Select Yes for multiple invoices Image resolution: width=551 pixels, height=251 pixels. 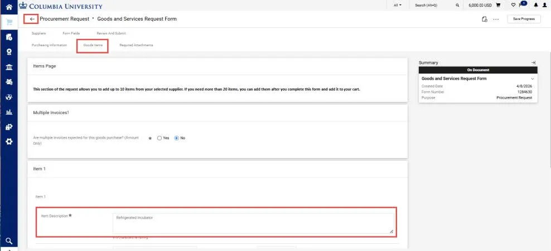coord(159,138)
